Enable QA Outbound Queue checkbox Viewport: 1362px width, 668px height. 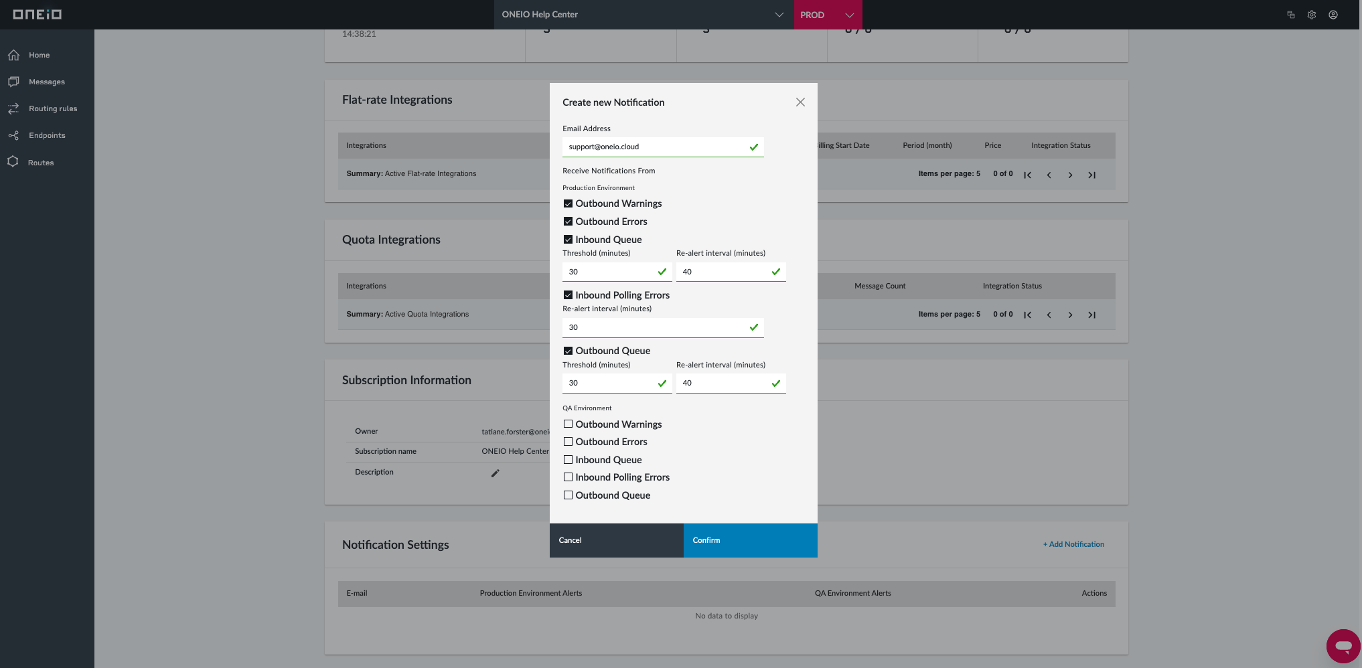[x=568, y=495]
